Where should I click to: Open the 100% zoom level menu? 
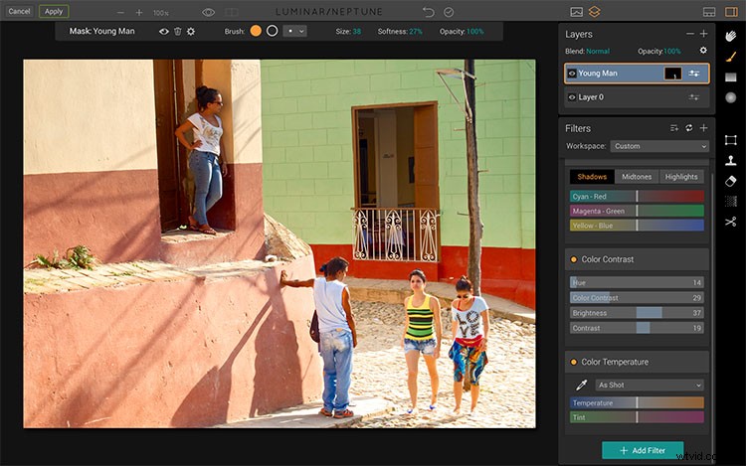click(x=161, y=13)
